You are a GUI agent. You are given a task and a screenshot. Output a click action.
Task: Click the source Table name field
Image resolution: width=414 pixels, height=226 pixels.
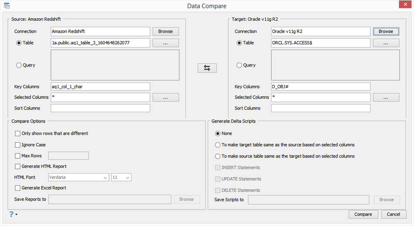pos(100,43)
